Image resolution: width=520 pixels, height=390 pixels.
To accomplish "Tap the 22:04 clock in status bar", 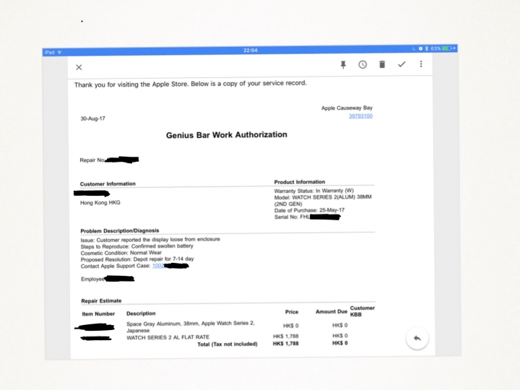I will (x=251, y=51).
